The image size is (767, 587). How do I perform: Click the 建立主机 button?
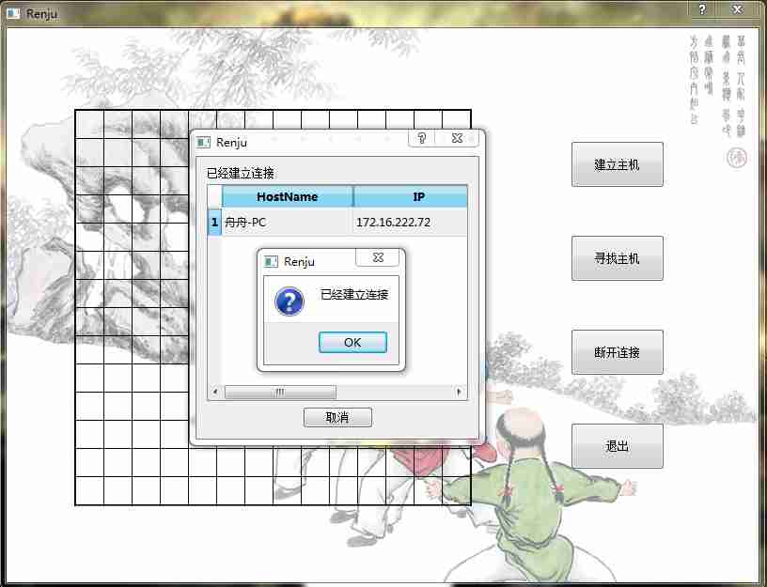(618, 164)
